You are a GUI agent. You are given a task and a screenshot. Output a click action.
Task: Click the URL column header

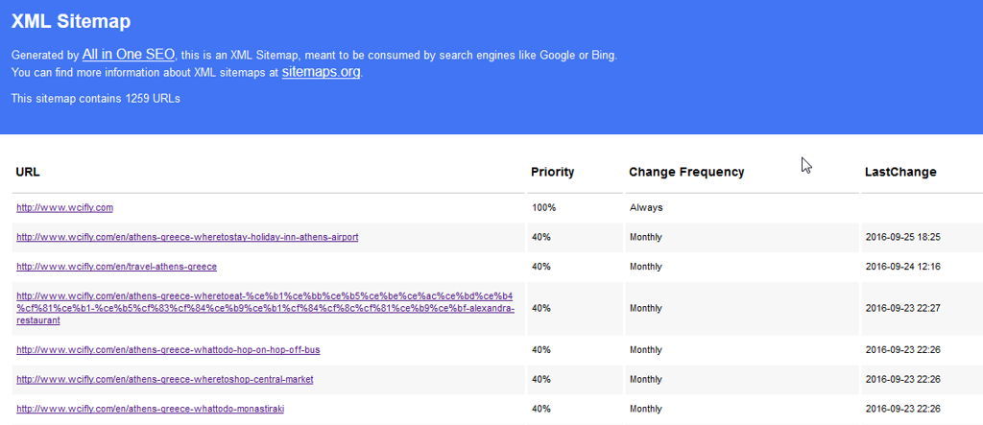click(28, 172)
